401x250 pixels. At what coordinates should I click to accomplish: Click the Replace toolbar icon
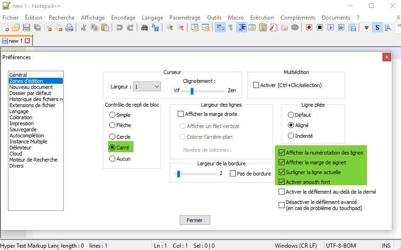(155, 27)
